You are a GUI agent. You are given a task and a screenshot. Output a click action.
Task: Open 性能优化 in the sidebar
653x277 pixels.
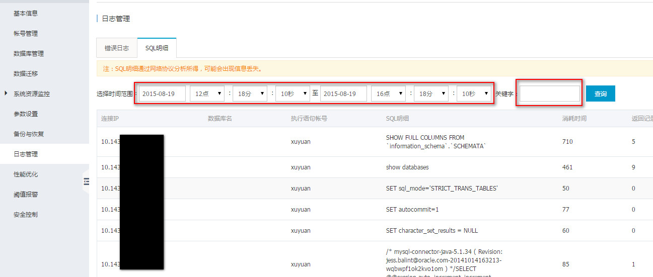tap(26, 174)
